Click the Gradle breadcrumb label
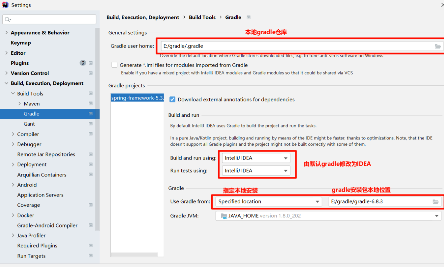The width and height of the screenshot is (444, 267). point(233,17)
